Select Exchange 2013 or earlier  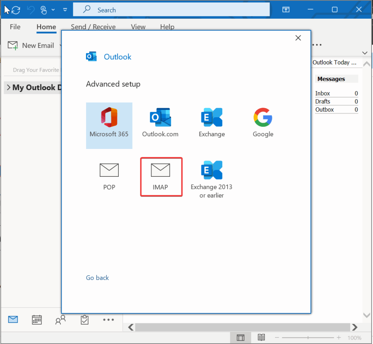pyautogui.click(x=212, y=180)
